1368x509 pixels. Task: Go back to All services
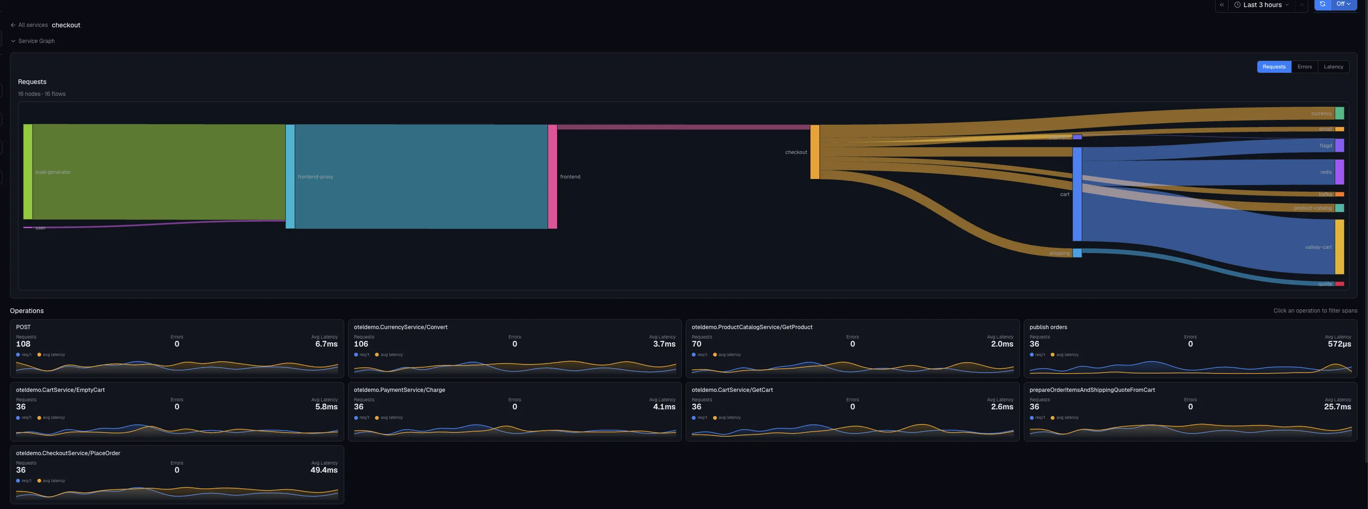tap(33, 25)
